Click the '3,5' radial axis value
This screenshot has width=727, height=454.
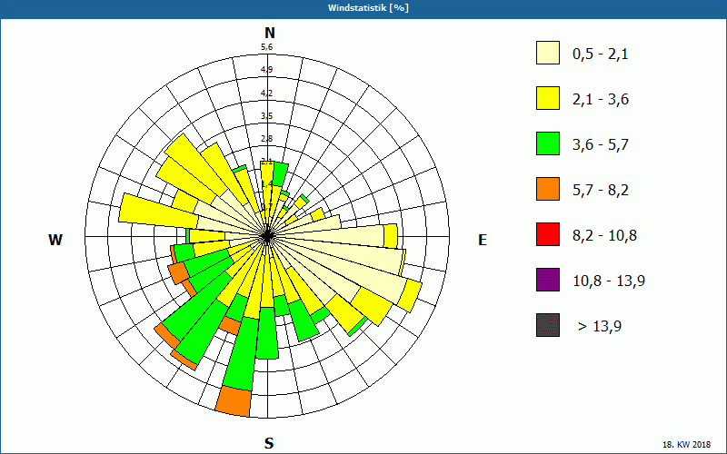[x=266, y=116]
